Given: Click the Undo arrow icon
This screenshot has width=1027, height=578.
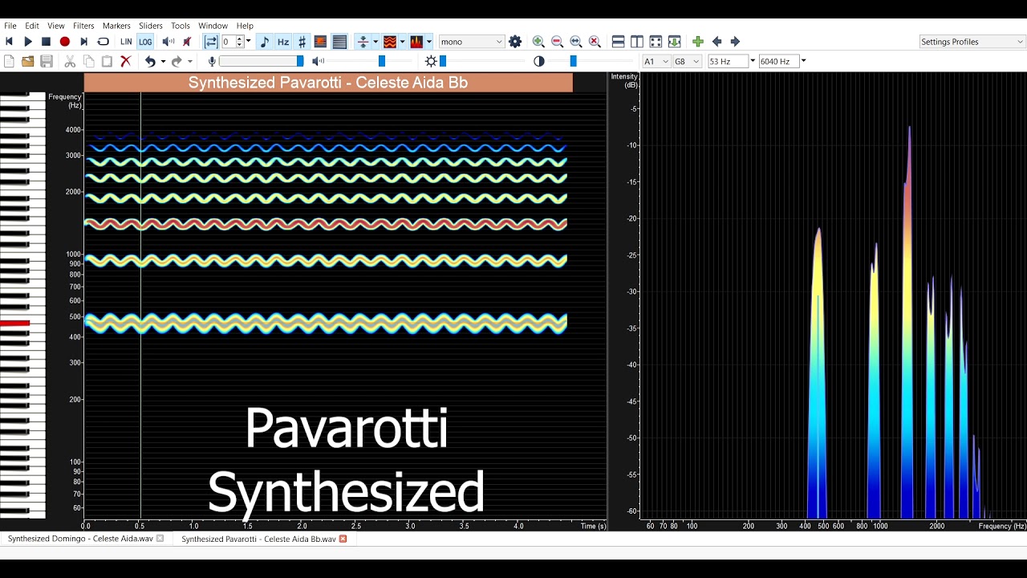Looking at the screenshot, I should coord(150,61).
